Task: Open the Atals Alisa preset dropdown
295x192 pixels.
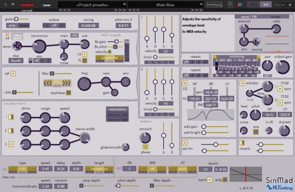Action: pyautogui.click(x=165, y=5)
